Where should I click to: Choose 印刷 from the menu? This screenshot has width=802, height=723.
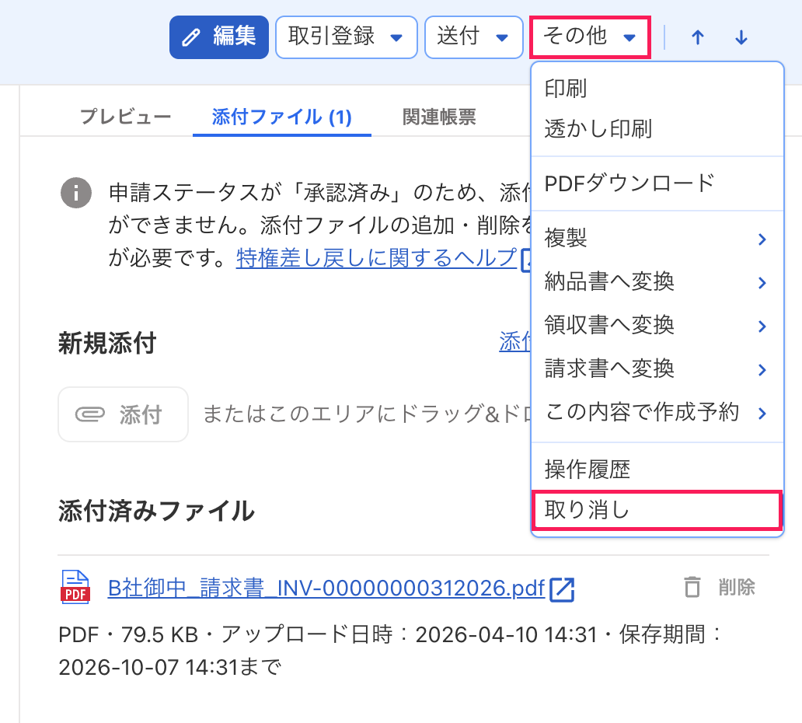pos(657,88)
